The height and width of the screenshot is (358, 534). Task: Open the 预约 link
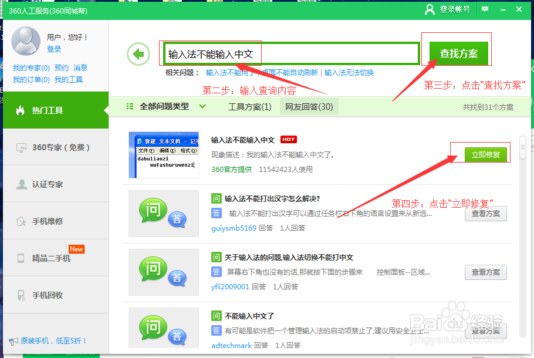point(62,67)
